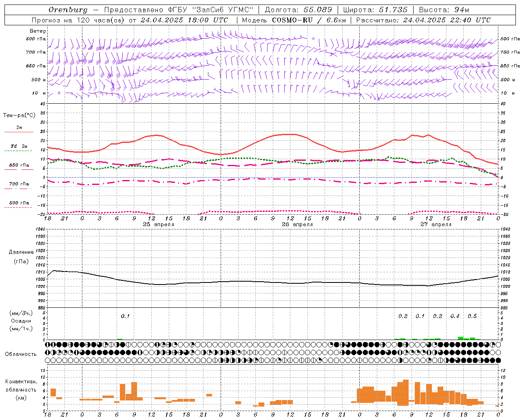Click the Облачность row label

pos(21,354)
